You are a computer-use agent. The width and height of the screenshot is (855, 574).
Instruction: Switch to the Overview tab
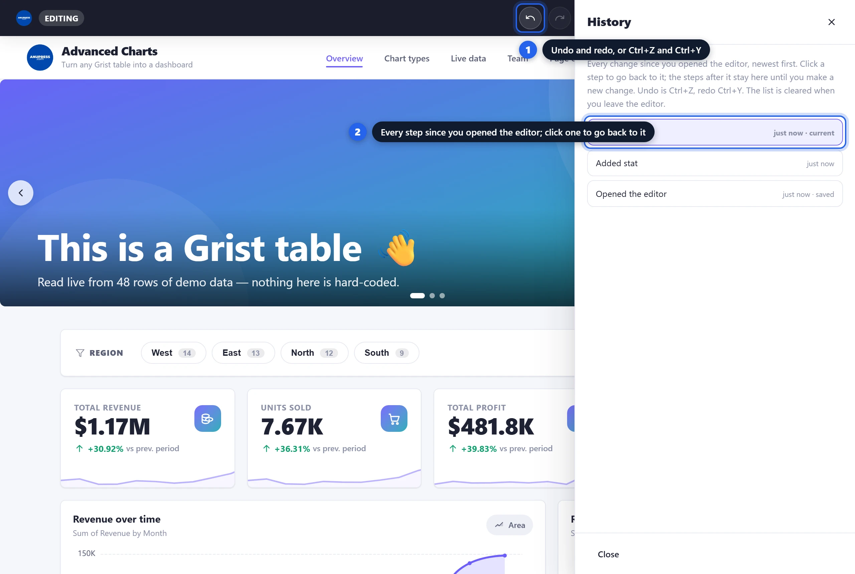click(344, 59)
